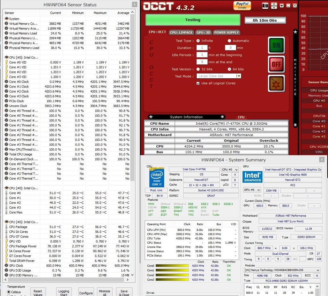Click CPU Package Power lightning icon
The height and width of the screenshot is (296, 328).
point(6,246)
